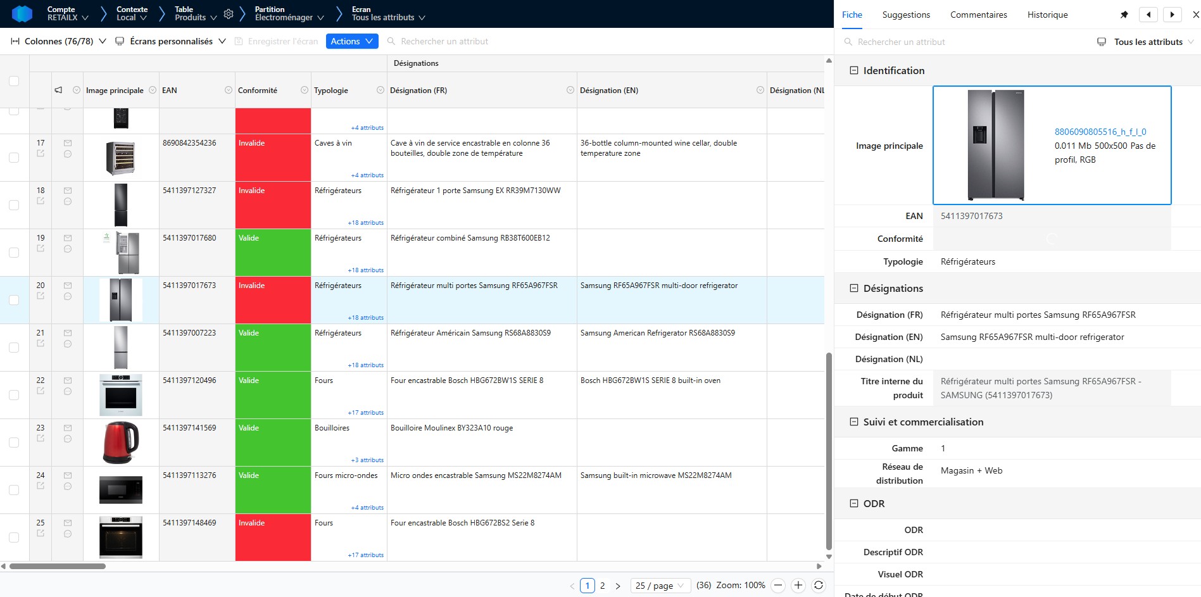Open 25 / page size dropdown
1201x597 pixels.
tap(660, 586)
